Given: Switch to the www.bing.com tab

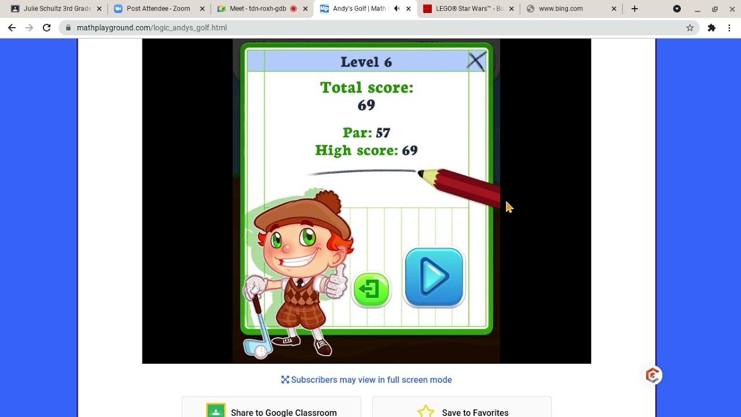Looking at the screenshot, I should point(560,9).
